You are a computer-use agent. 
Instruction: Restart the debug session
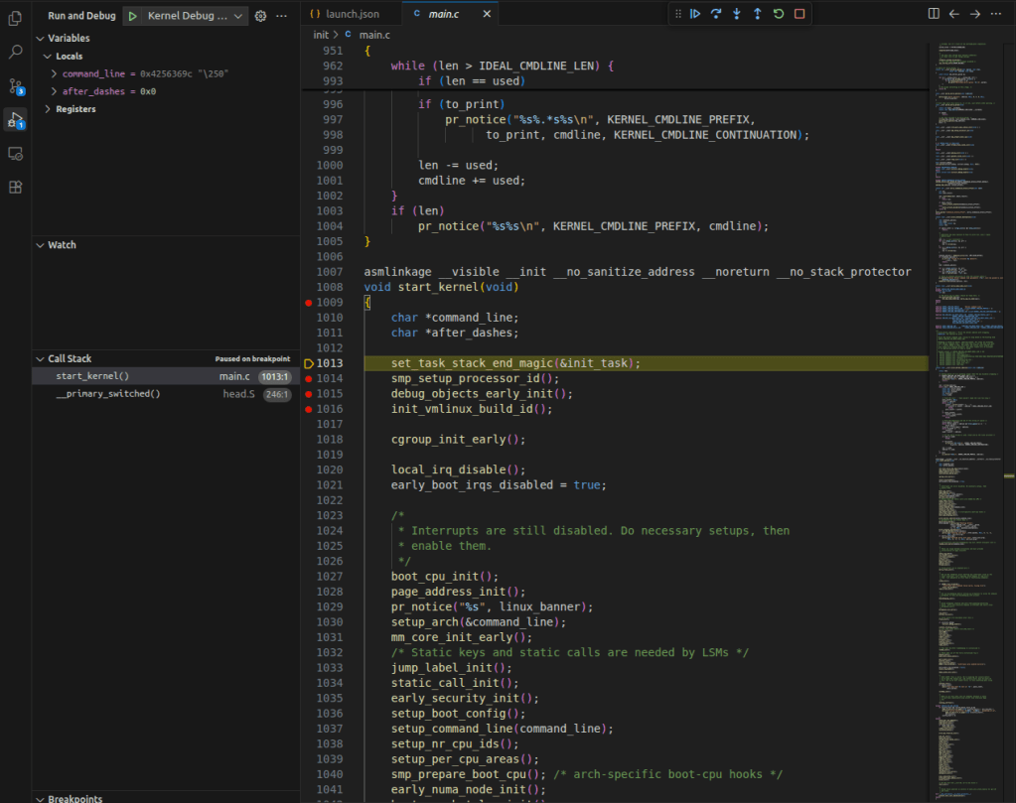click(779, 14)
